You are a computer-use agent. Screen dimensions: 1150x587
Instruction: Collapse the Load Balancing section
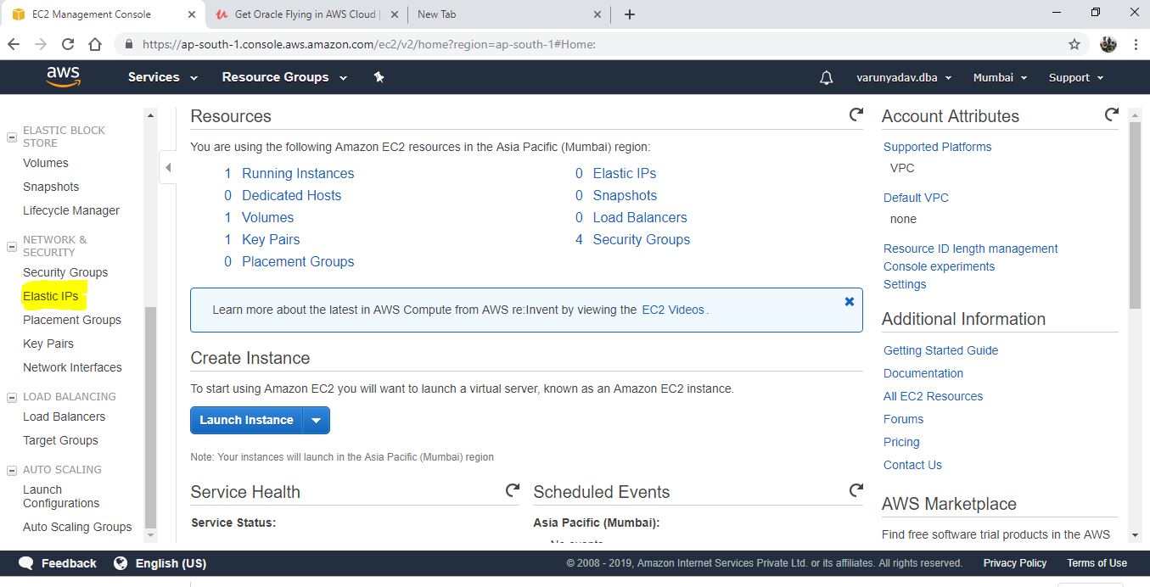pos(12,397)
